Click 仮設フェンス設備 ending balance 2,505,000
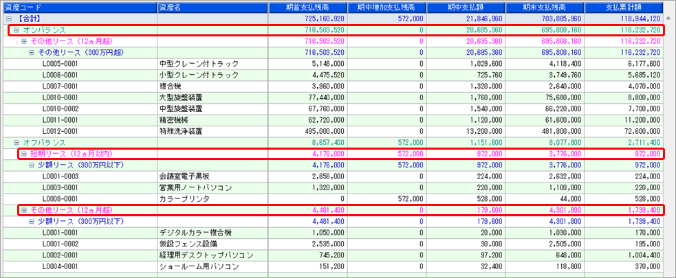This screenshot has height=278, width=676. (567, 244)
